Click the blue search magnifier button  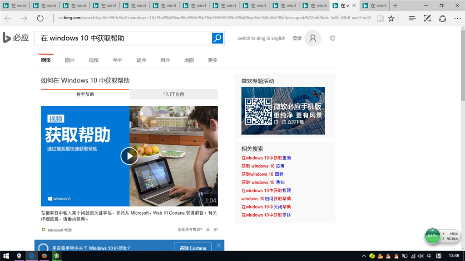(x=218, y=38)
